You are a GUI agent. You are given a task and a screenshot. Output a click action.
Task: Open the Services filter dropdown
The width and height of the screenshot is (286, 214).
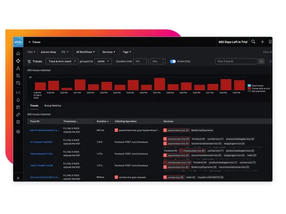tap(109, 52)
